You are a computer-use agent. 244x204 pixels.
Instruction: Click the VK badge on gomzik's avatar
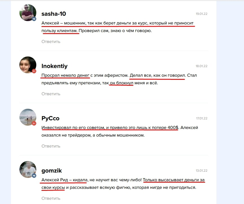(34, 176)
